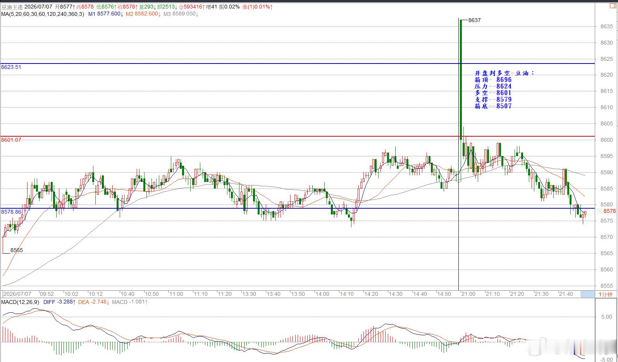The image size is (618, 362).
Task: Click the 11:00 time axis label
Action: (176, 294)
